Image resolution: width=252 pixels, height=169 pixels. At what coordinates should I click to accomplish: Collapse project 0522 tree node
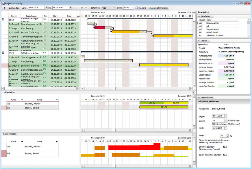pos(3,52)
